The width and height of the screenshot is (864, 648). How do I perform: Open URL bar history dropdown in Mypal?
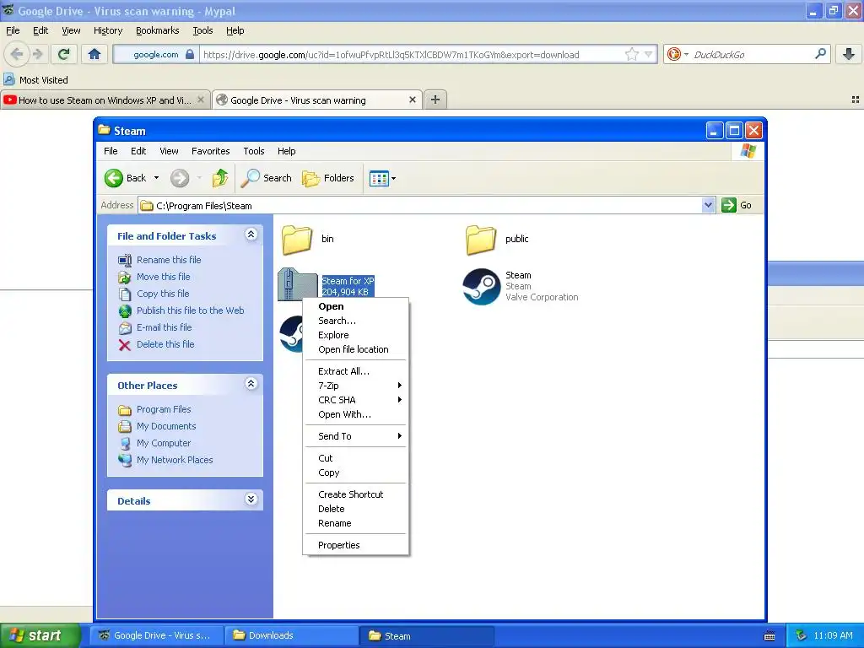point(649,54)
